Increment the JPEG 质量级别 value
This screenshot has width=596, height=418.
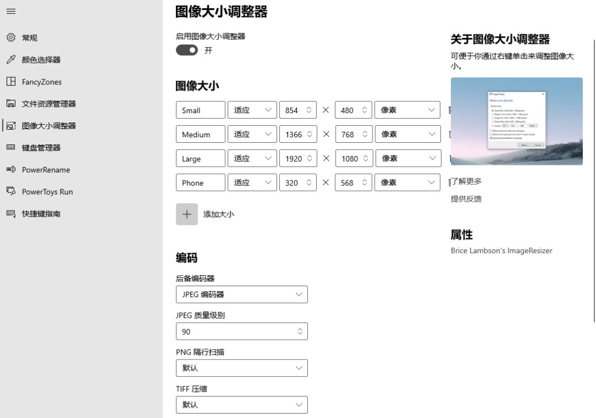click(x=299, y=328)
